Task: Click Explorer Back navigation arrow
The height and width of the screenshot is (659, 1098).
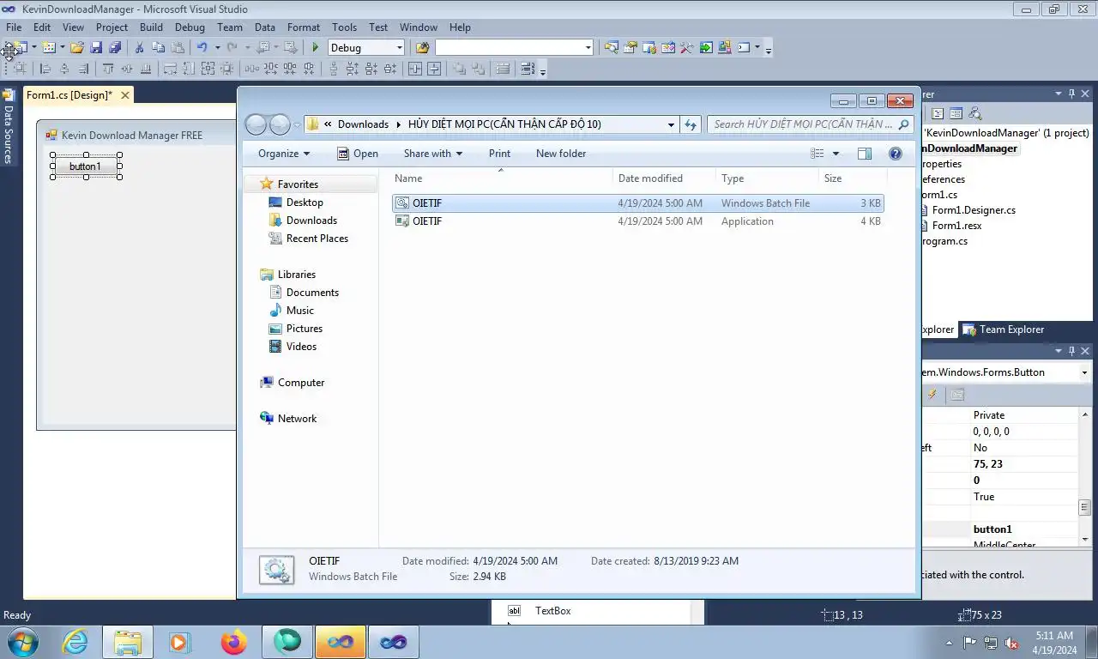Action: [256, 125]
